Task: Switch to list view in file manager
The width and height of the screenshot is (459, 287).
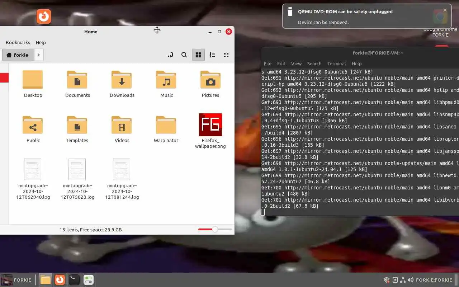Action: pos(212,55)
